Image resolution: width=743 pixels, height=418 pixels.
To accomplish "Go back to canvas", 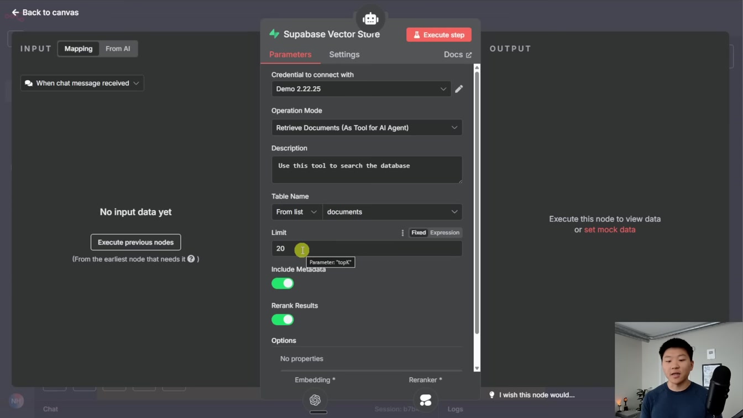I will point(45,12).
